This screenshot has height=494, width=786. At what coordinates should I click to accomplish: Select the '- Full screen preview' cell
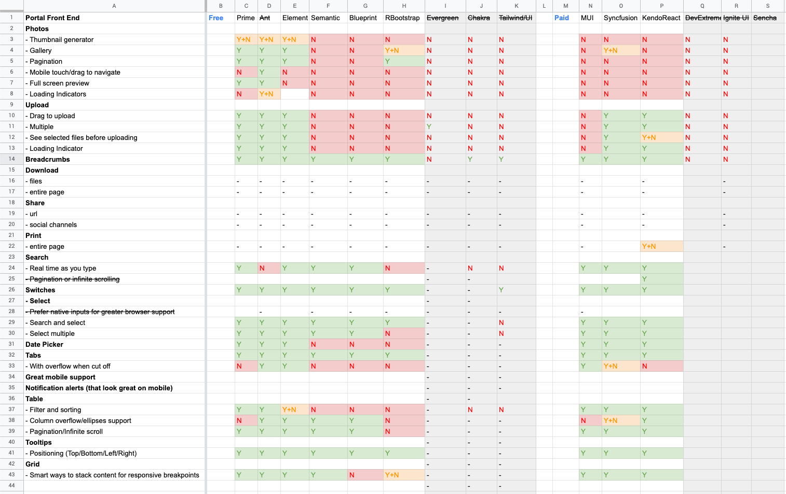[114, 83]
